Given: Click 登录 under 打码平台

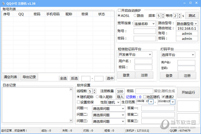Looking at the screenshot, I should (169, 75).
